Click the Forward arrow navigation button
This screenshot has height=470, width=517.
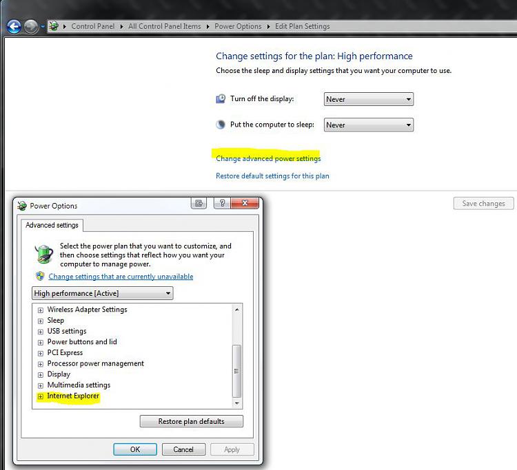[x=31, y=27]
